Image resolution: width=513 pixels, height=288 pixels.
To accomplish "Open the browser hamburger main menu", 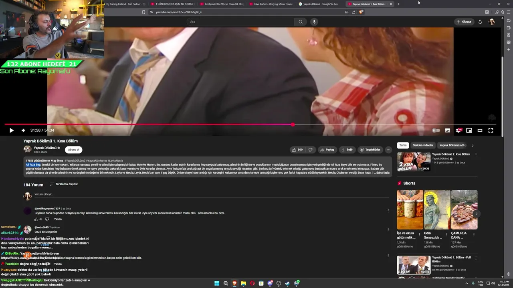I will 508,12.
